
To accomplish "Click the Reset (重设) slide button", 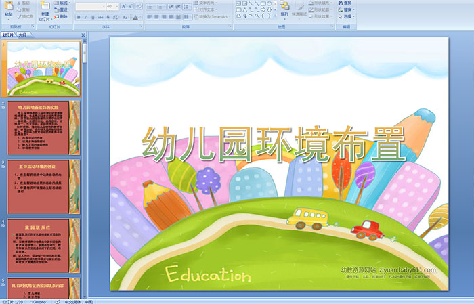I will tap(61, 9).
